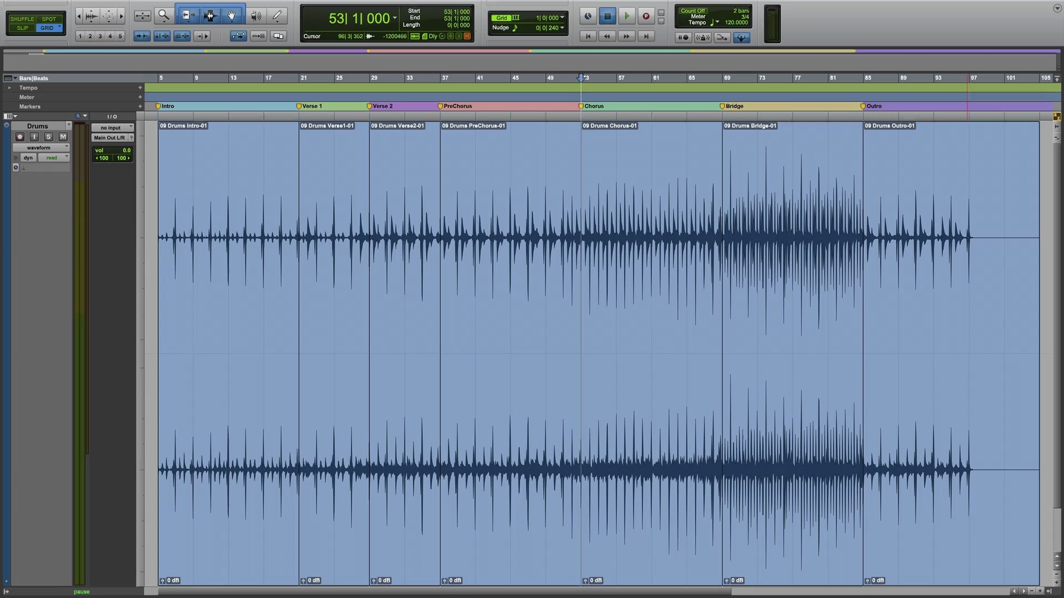
Task: Select the Selector waveform tool
Action: pyautogui.click(x=210, y=16)
